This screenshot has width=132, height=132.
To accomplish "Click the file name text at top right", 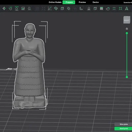I will [x=128, y=2].
